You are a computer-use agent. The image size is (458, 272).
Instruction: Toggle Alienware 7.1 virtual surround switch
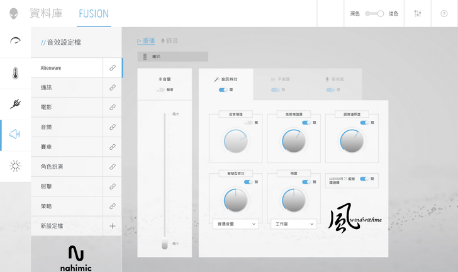pyautogui.click(x=364, y=179)
